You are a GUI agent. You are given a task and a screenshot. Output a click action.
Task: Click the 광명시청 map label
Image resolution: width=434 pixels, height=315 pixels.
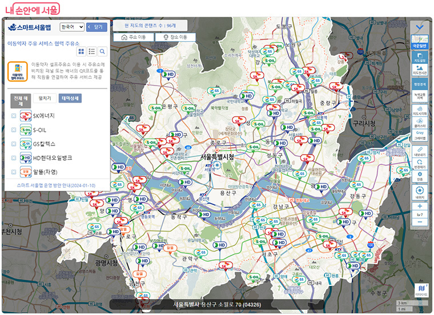(x=107, y=262)
